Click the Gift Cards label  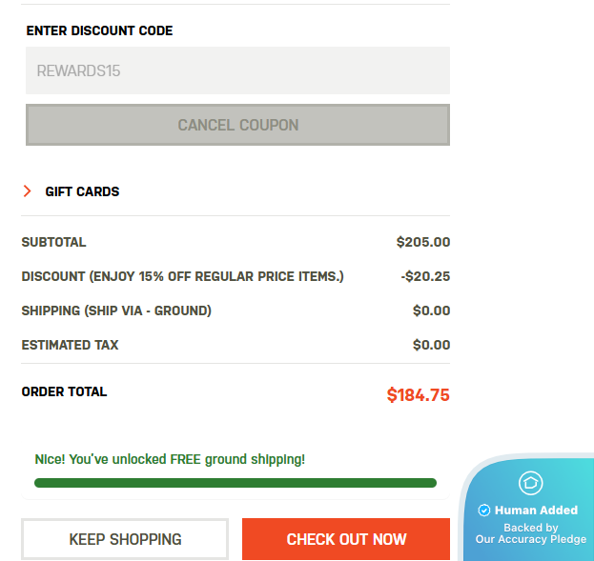coord(82,191)
